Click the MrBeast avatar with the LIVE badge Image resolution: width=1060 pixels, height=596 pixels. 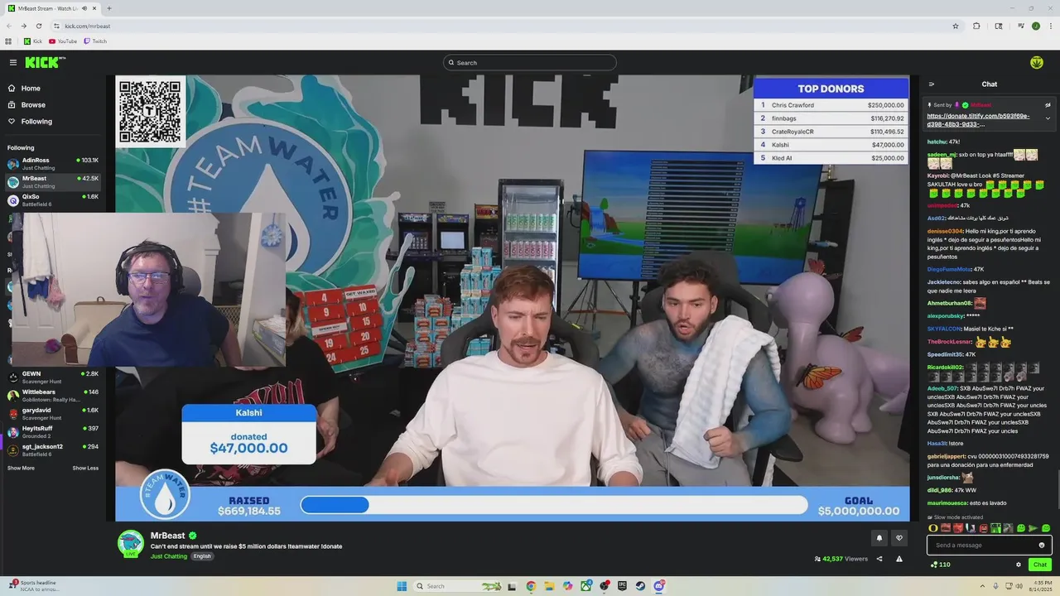coord(130,544)
